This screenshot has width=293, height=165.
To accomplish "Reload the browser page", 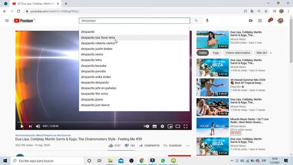I will (18, 11).
